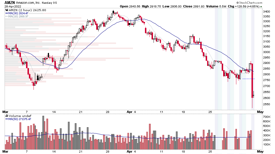Viewport: 275px width, 154px height.
Task: Click the Amazon.com, Inc. company name
Action: (28, 3)
